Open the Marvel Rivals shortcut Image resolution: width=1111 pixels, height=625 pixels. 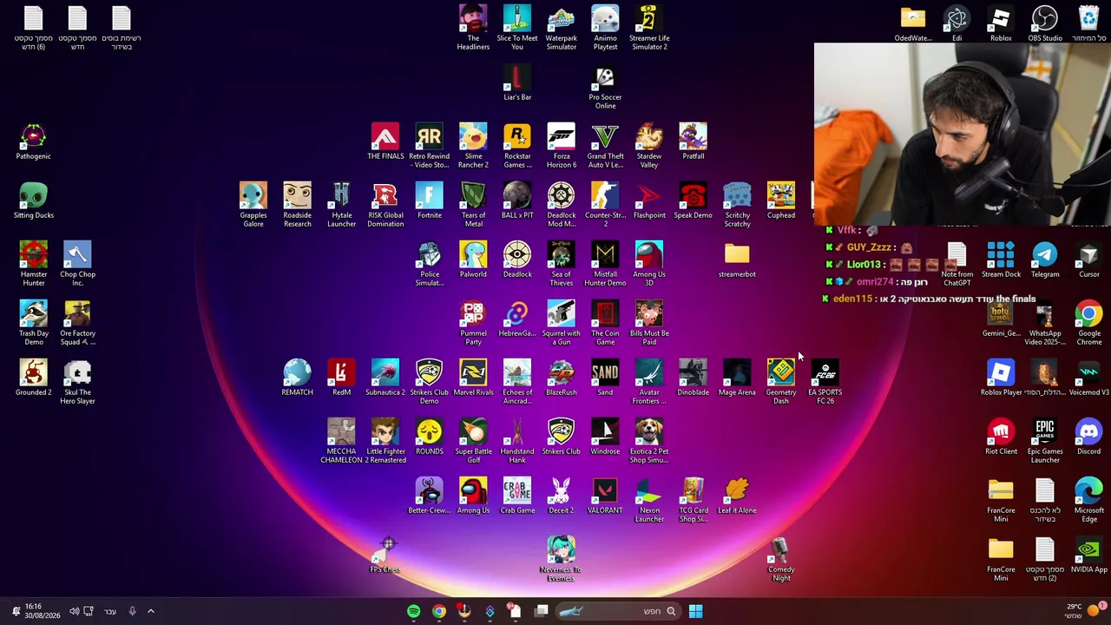click(473, 378)
